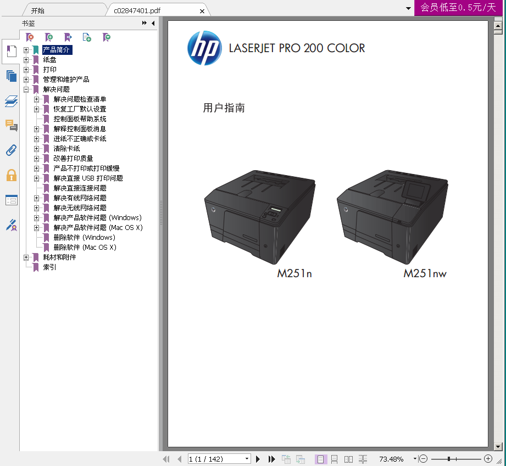Screen dimensions: 506x466
Task: Expand the 纸盘 bookmark node
Action: tap(26, 60)
